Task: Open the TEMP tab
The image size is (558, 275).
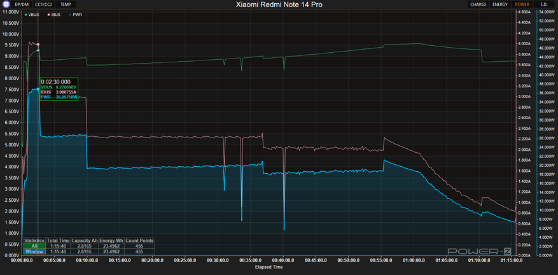Action: (66, 4)
